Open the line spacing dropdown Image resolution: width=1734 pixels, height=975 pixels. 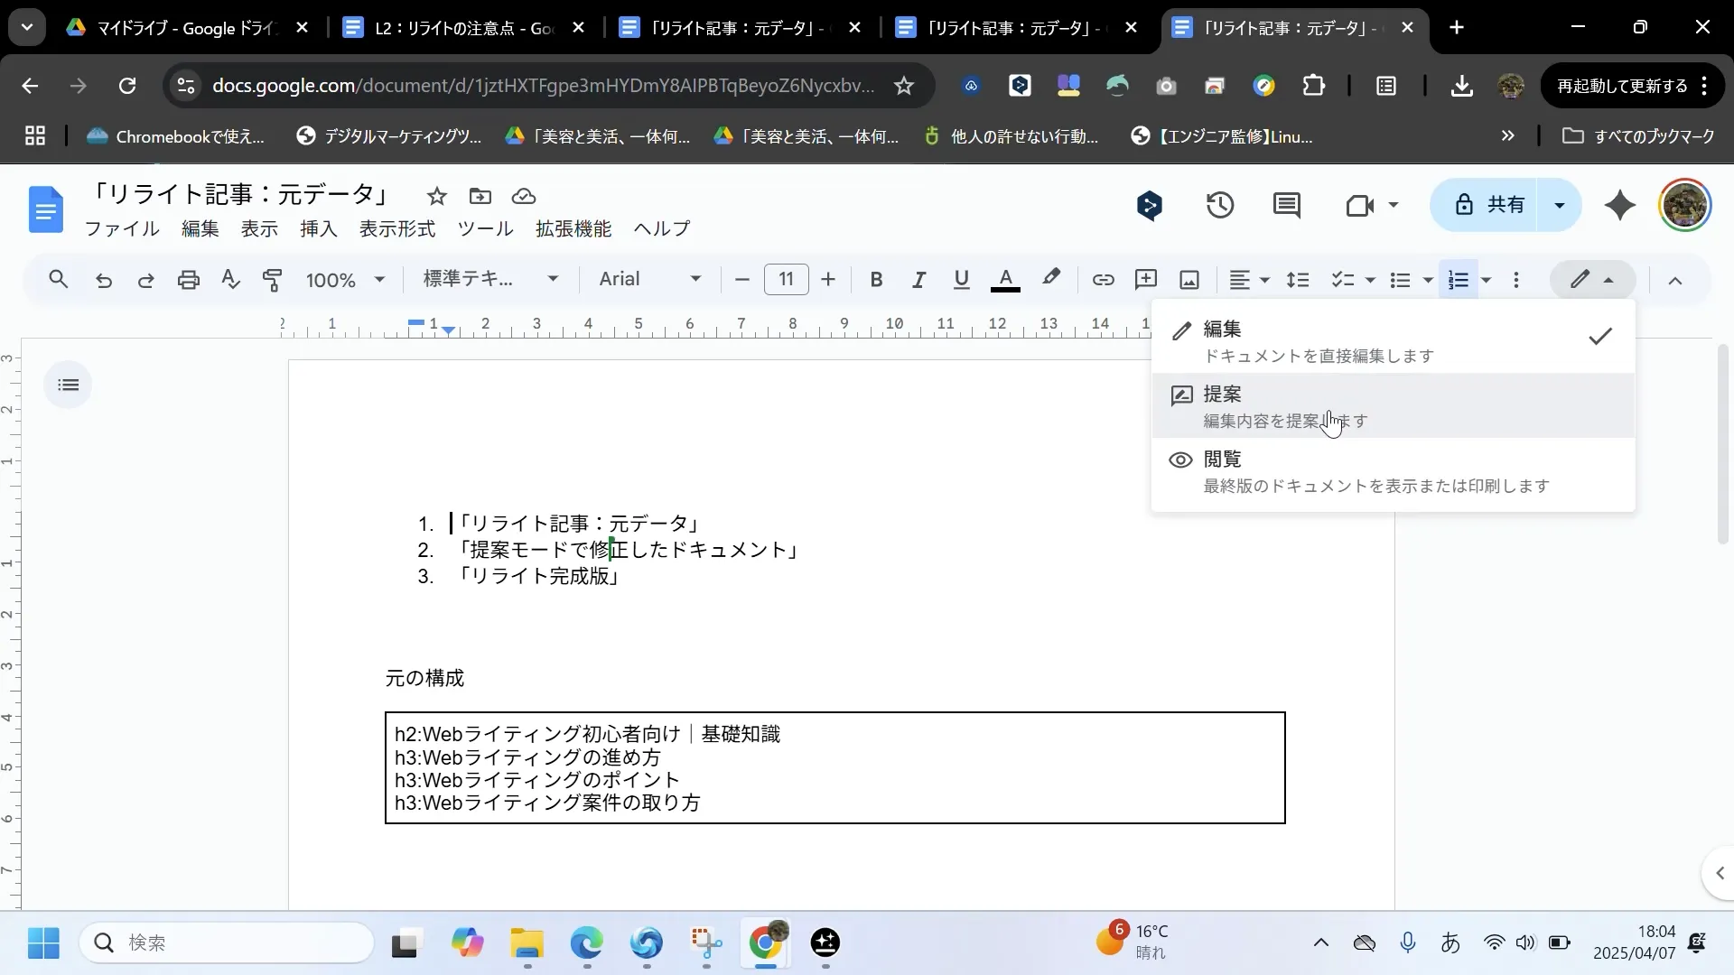click(x=1298, y=280)
